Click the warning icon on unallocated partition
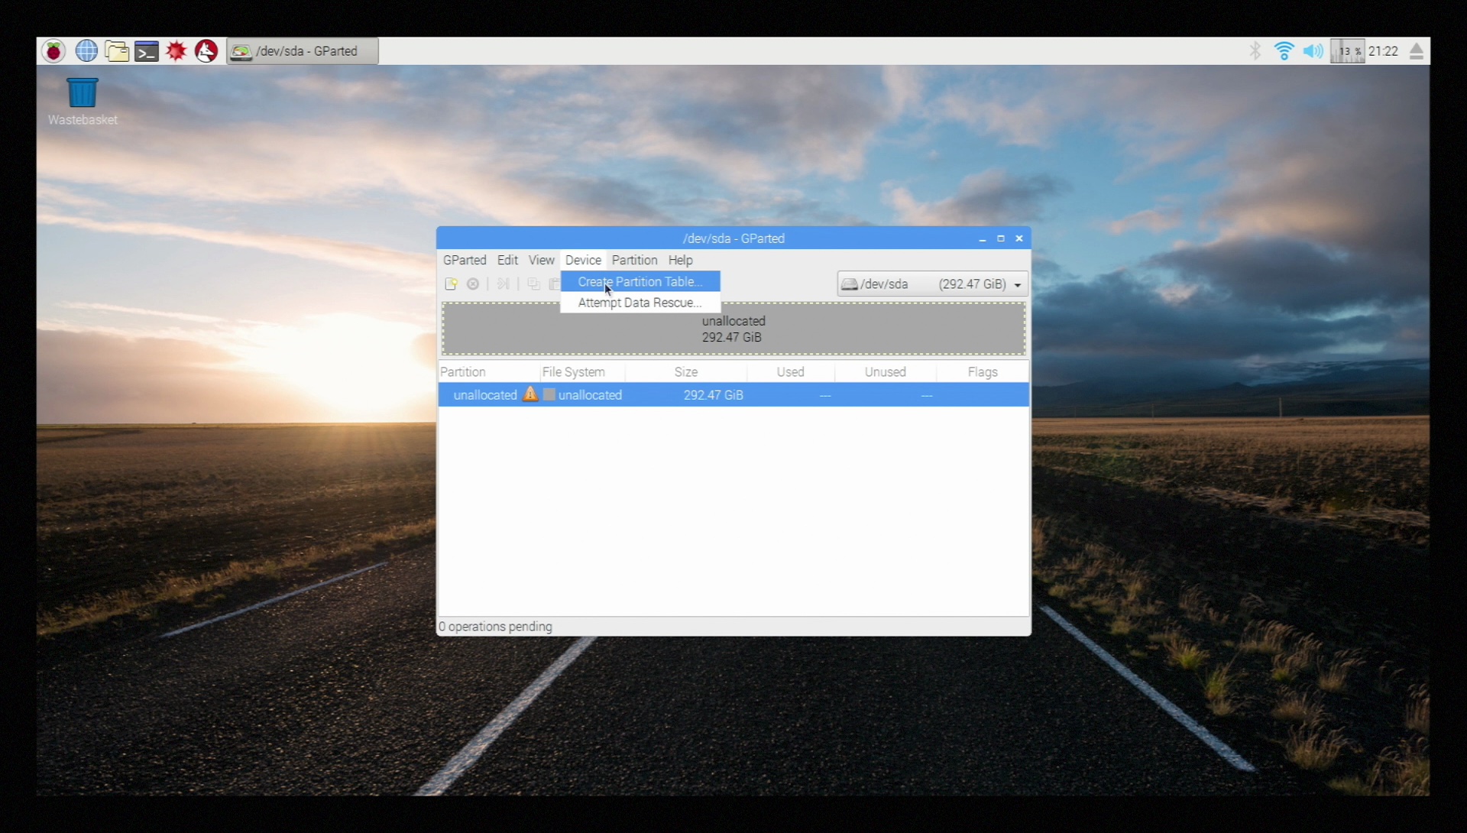1467x833 pixels. click(529, 395)
